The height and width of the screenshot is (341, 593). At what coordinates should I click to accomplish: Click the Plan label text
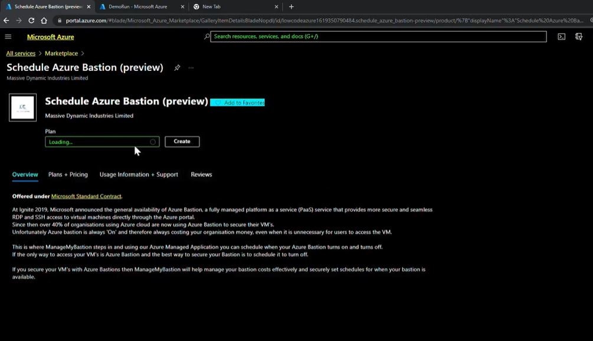pos(50,132)
